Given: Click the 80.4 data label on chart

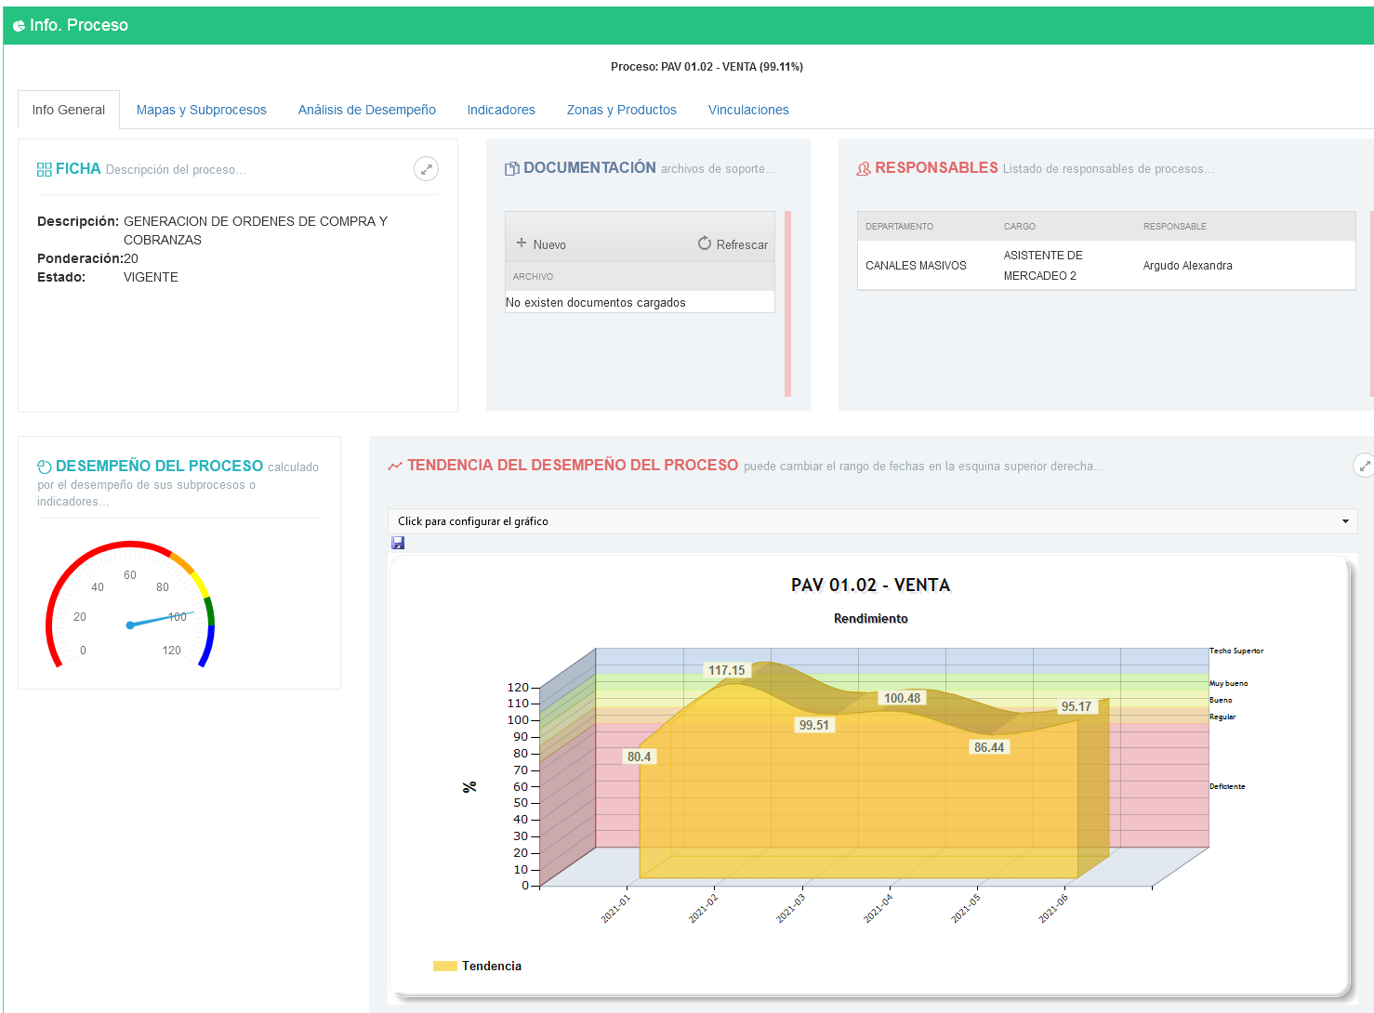Looking at the screenshot, I should pyautogui.click(x=639, y=756).
